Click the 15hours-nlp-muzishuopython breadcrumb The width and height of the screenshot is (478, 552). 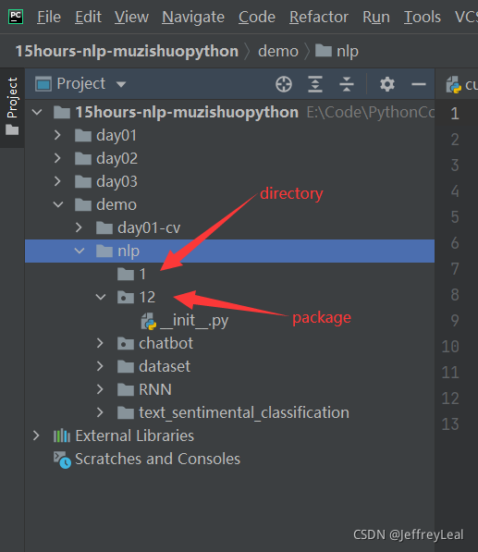point(127,52)
